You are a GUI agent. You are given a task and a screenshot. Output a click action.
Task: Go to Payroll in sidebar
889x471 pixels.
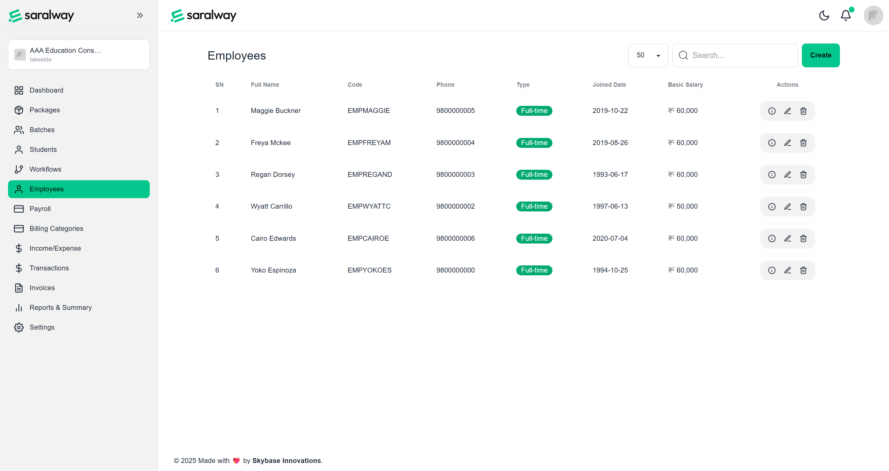(40, 209)
